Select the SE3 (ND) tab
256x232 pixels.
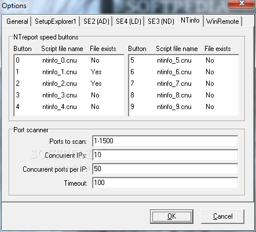(x=160, y=21)
